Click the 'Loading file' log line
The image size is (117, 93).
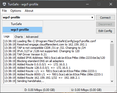click(x=49, y=41)
